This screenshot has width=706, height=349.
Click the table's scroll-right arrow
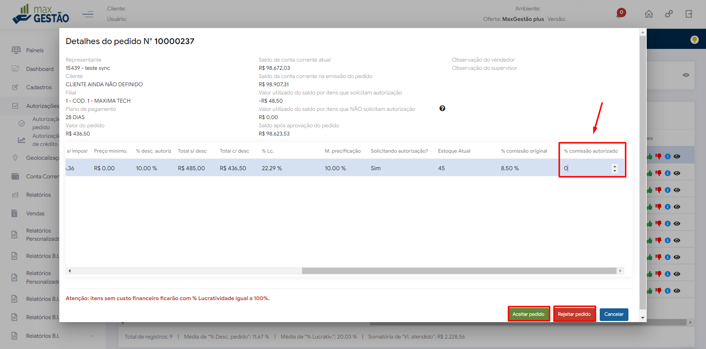pyautogui.click(x=620, y=271)
